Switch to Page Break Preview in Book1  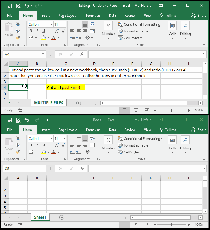point(147,224)
